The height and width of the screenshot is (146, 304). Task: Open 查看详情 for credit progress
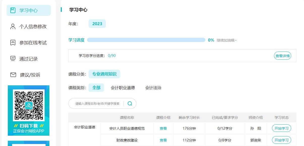tap(282, 56)
